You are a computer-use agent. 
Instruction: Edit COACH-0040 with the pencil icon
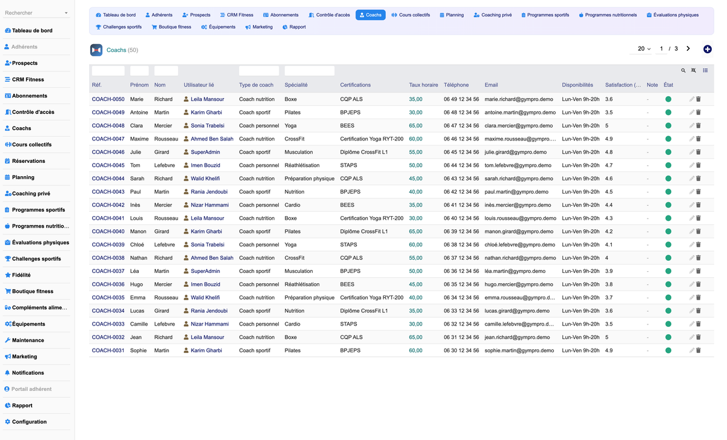692,232
